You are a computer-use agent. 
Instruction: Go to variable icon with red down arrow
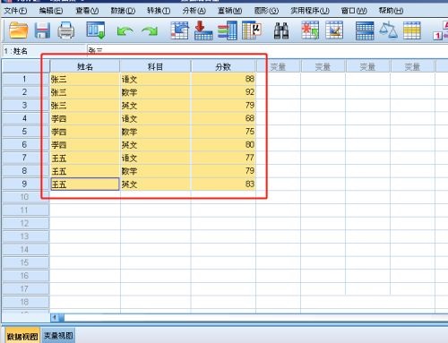tap(203, 30)
